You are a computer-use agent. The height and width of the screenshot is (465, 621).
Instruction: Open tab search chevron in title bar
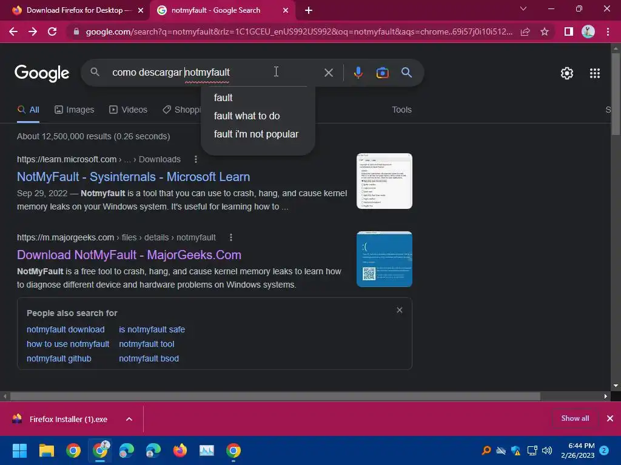click(x=523, y=8)
